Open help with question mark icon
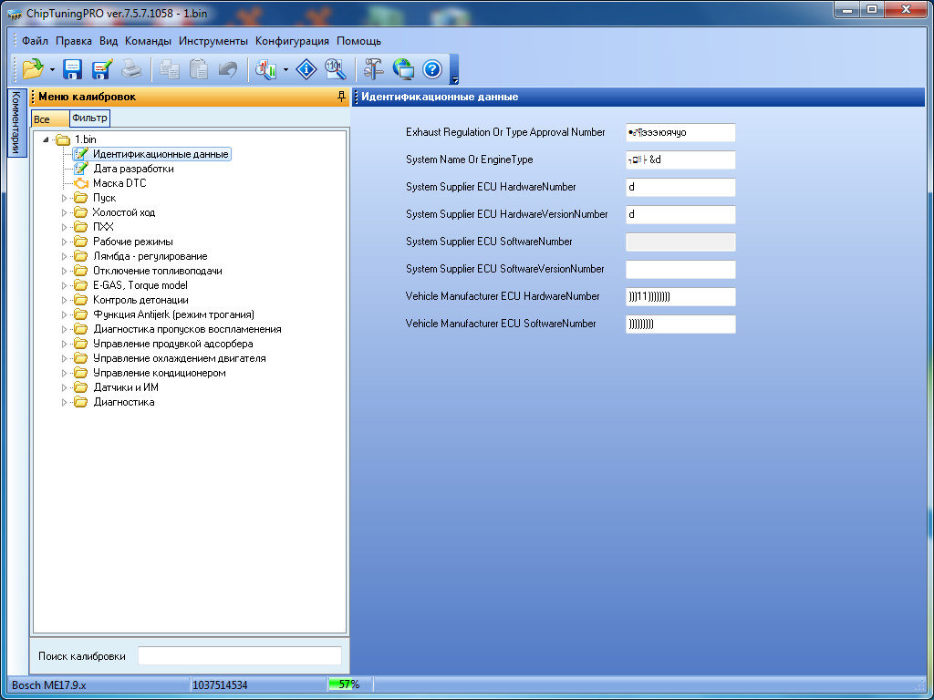This screenshot has height=700, width=934. coord(432,68)
